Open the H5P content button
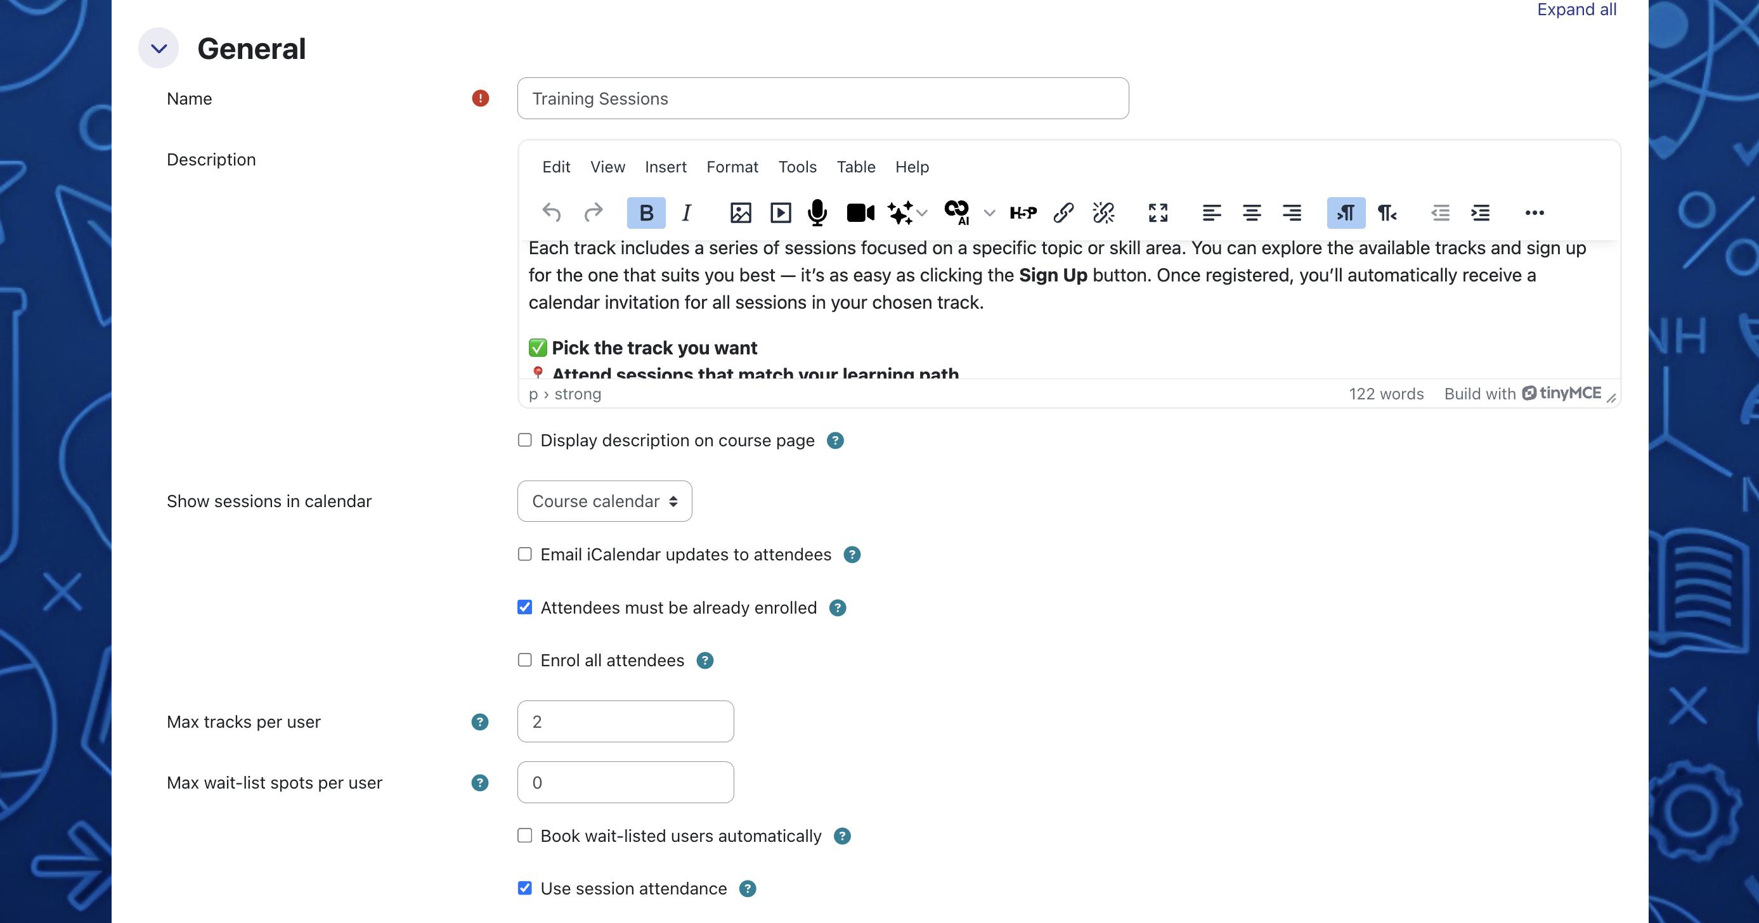This screenshot has height=923, width=1759. point(1022,213)
